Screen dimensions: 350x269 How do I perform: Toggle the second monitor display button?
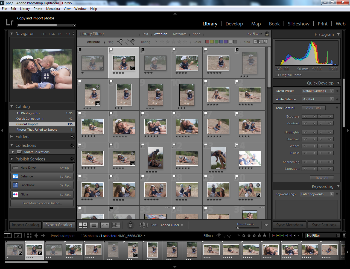tap(18, 236)
